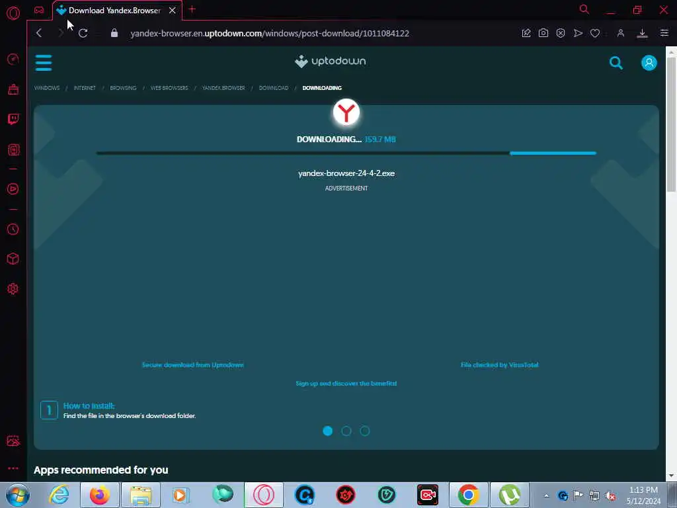Open Windows Start button
Screen dimensions: 677x508
click(x=17, y=495)
